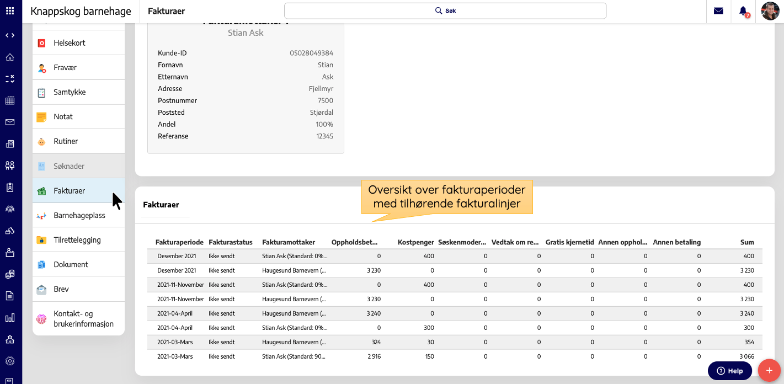Open the Notat menu item
The height and width of the screenshot is (384, 784).
(78, 117)
